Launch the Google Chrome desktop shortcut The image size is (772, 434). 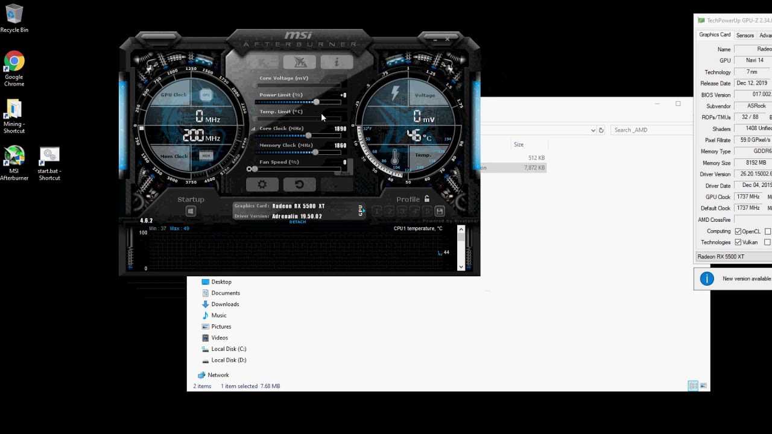14,69
